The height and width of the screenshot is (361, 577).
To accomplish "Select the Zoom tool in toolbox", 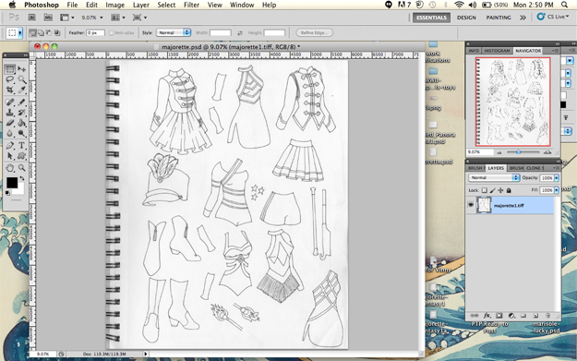I will tap(22, 168).
